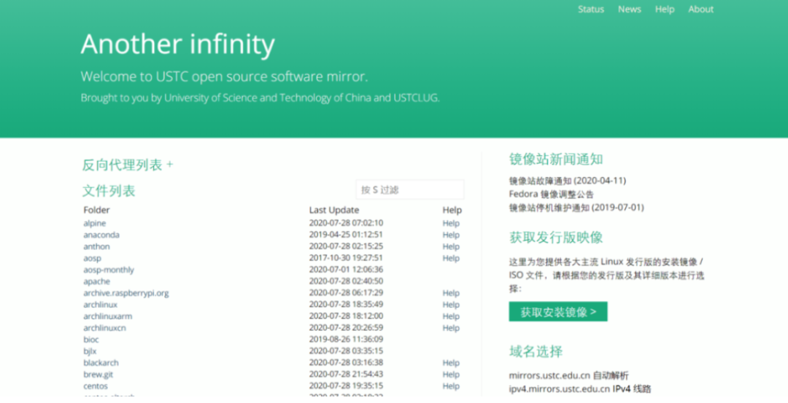Open the About page link

click(700, 9)
